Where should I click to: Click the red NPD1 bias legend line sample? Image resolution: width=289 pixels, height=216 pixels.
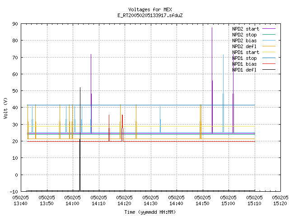click(269, 64)
